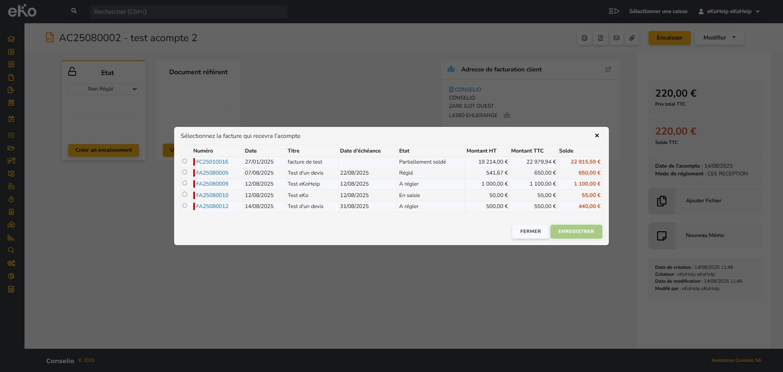Click the PDF export icon
The width and height of the screenshot is (783, 372).
click(x=600, y=38)
